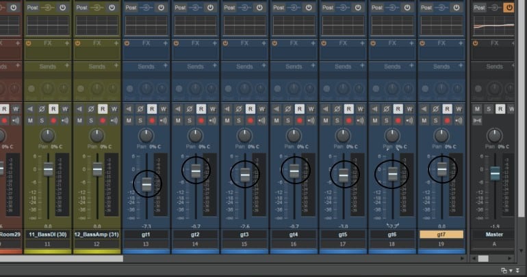
Task: Click the Master channel link icon
Action: [x=477, y=121]
